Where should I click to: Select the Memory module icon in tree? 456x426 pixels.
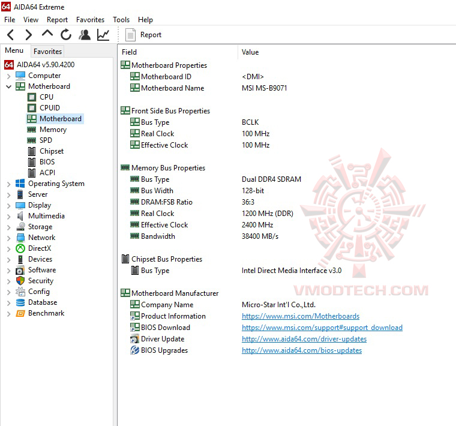click(x=31, y=130)
